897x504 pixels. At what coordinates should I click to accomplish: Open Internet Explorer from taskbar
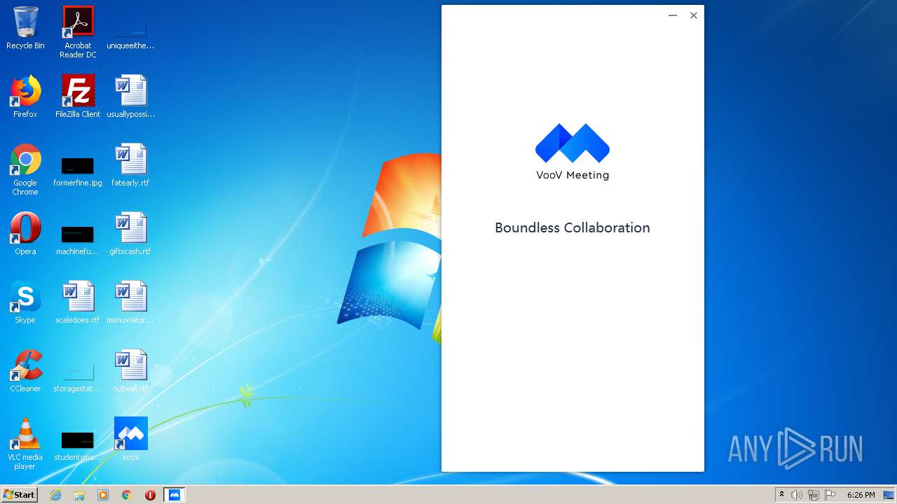pos(55,495)
